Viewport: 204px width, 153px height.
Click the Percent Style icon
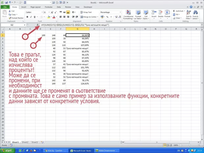107,17
